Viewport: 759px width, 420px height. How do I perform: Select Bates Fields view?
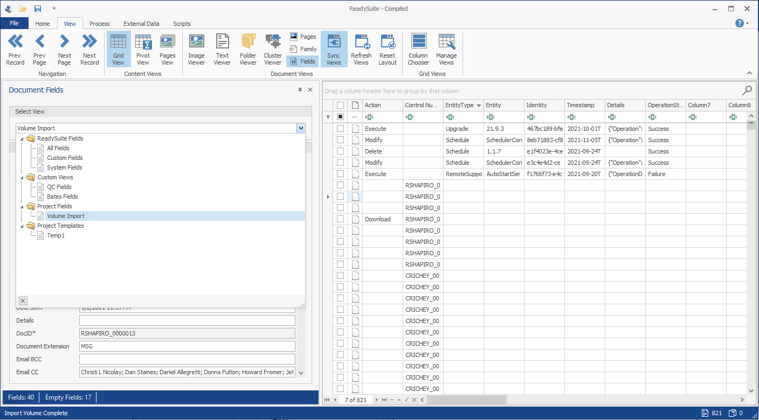tap(63, 197)
